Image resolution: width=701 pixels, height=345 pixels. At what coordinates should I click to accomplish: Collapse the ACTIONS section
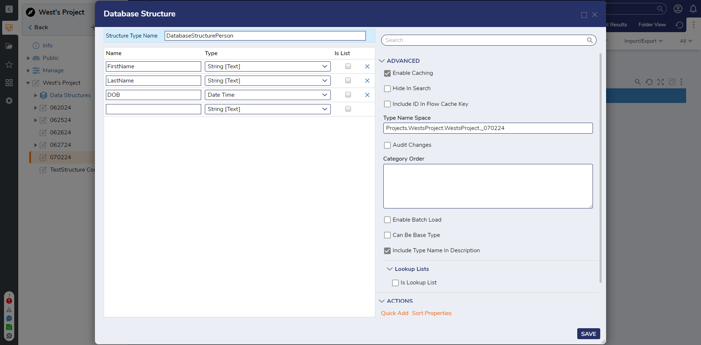pyautogui.click(x=382, y=301)
